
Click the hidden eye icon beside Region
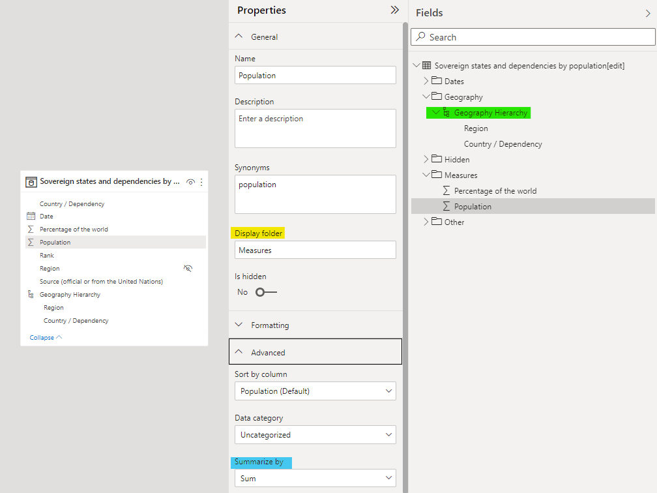[188, 268]
